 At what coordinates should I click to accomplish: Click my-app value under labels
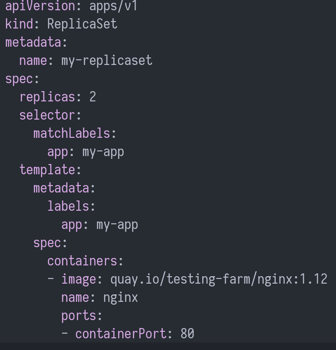tap(117, 225)
